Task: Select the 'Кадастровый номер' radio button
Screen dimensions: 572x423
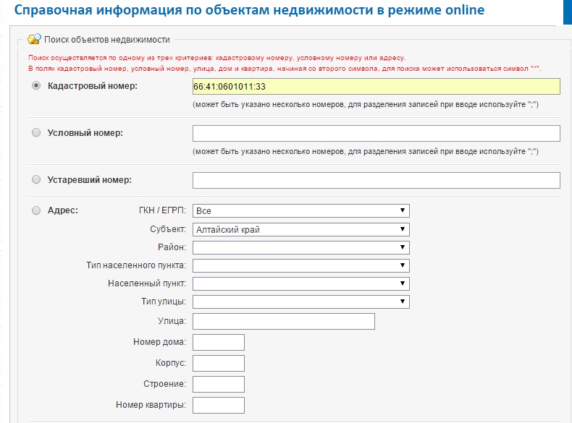Action: click(36, 86)
